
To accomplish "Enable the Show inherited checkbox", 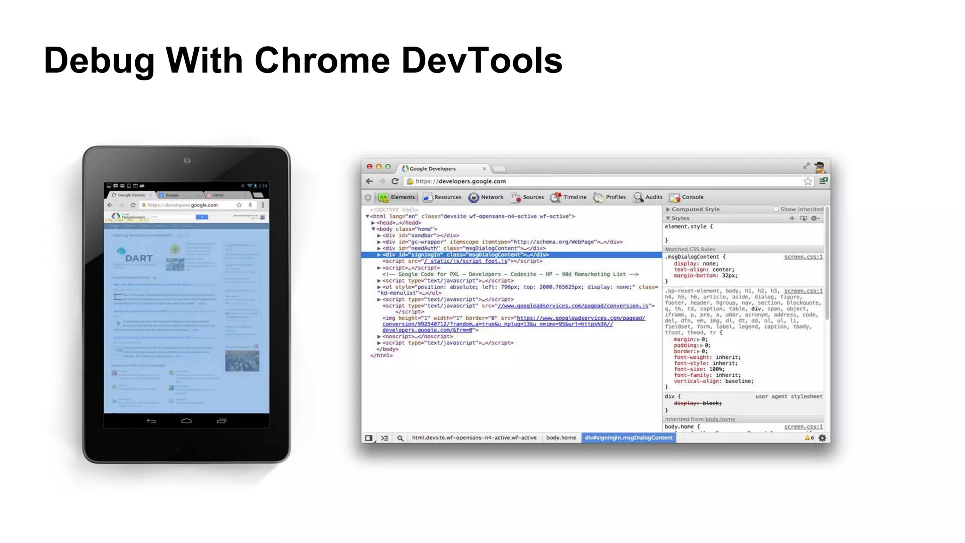I will pos(776,209).
